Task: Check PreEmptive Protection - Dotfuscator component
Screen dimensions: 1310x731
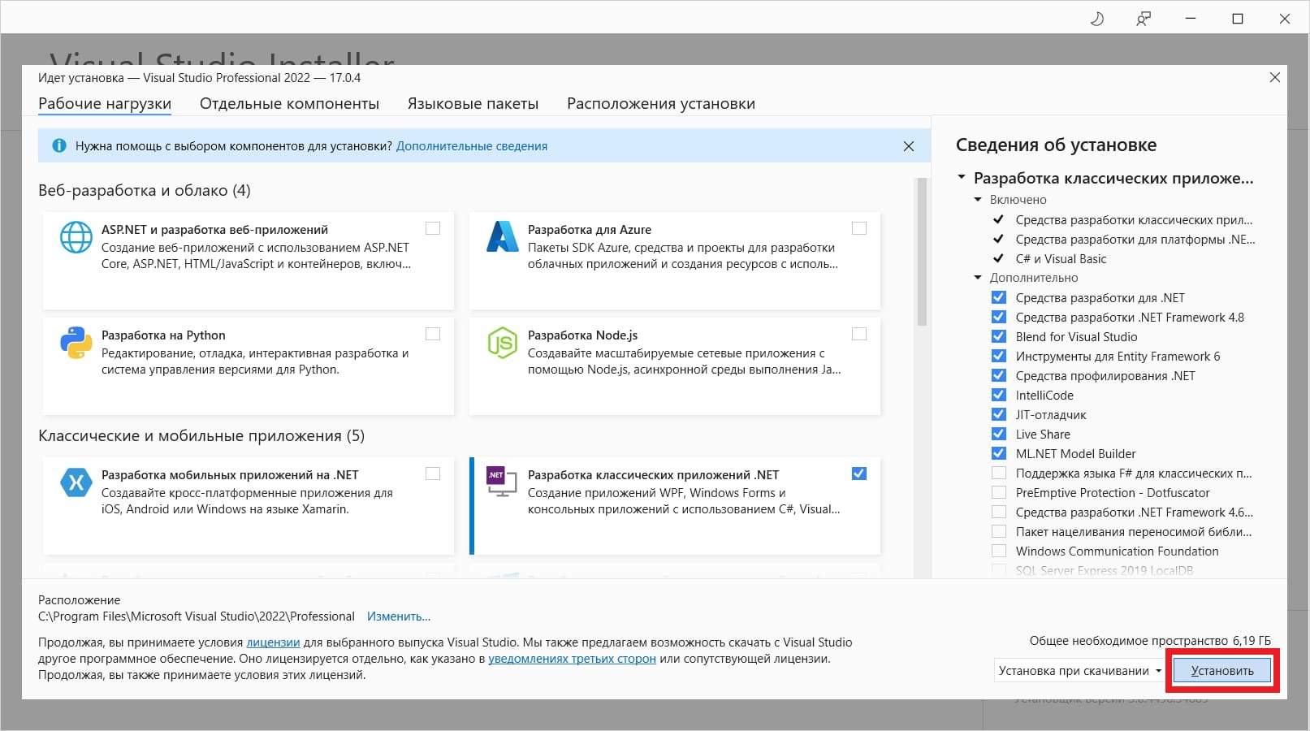Action: click(x=999, y=492)
